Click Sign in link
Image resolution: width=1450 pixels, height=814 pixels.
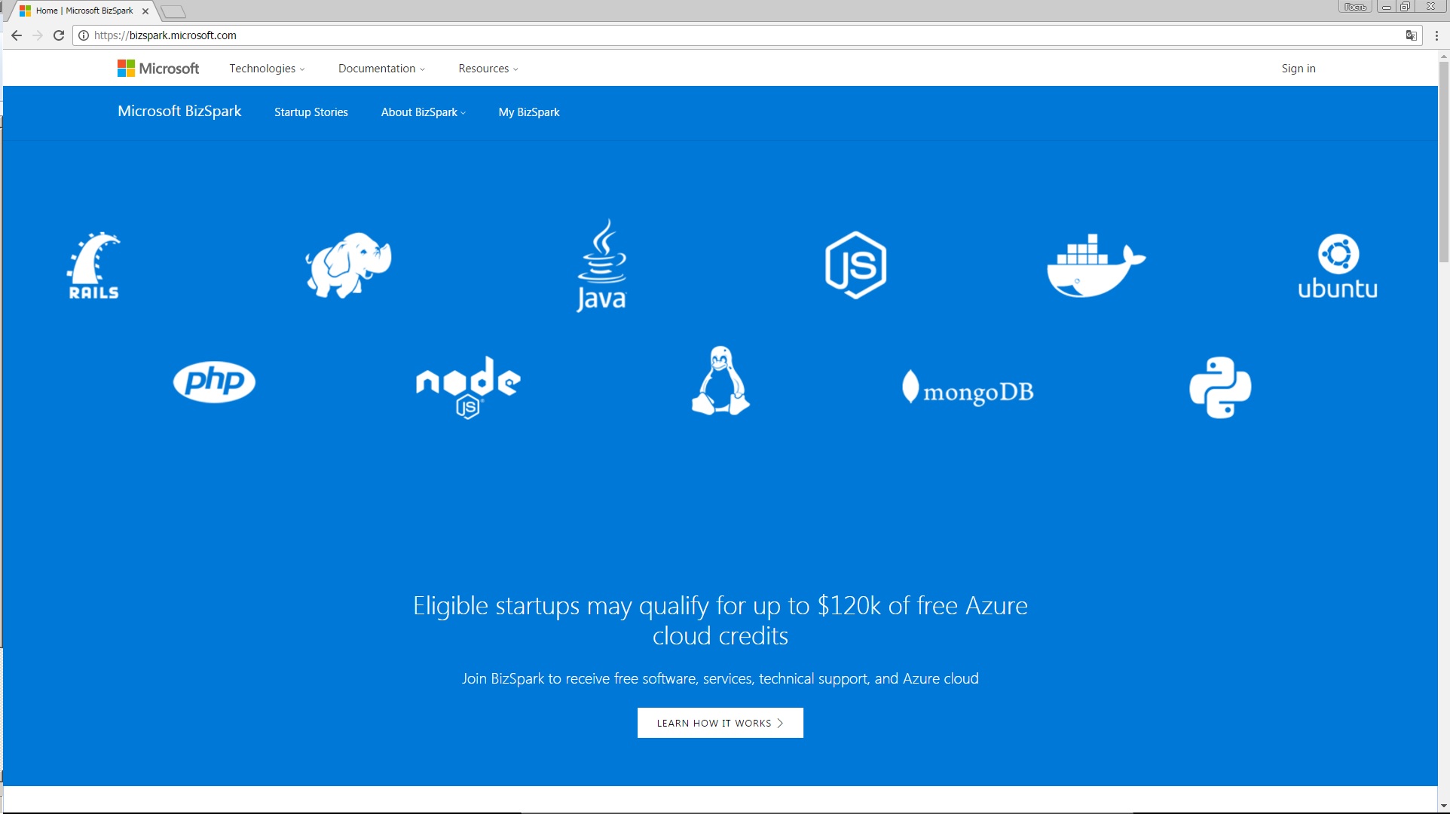point(1299,69)
